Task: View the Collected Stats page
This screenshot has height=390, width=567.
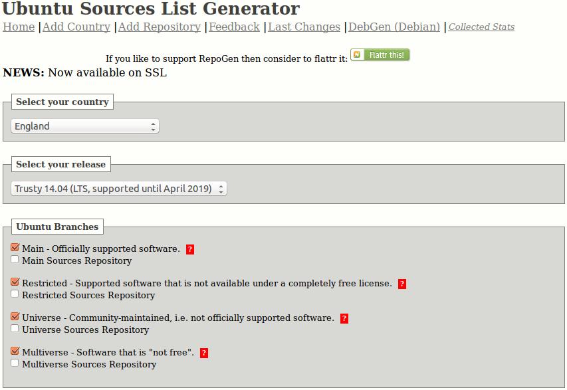Action: click(x=481, y=27)
